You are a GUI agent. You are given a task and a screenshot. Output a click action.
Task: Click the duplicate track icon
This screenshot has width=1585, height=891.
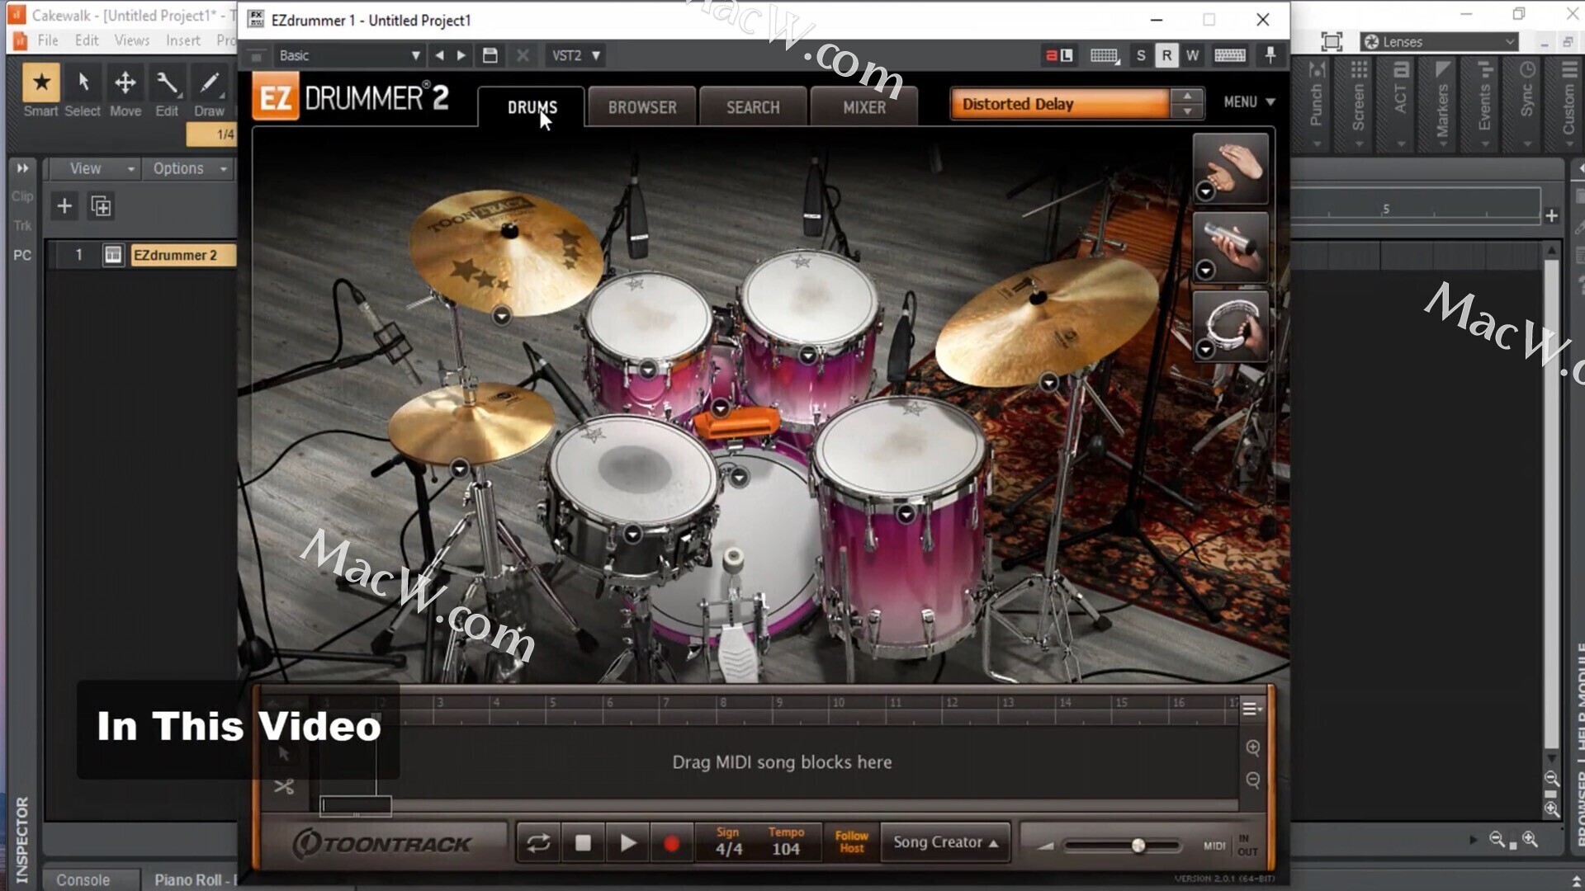101,206
